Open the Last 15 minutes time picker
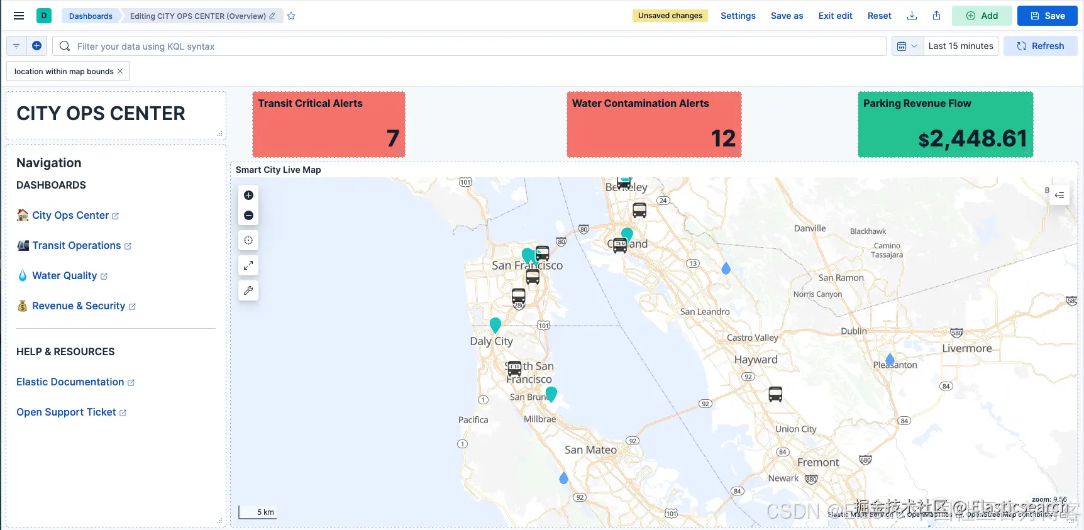This screenshot has height=530, width=1084. [x=961, y=46]
